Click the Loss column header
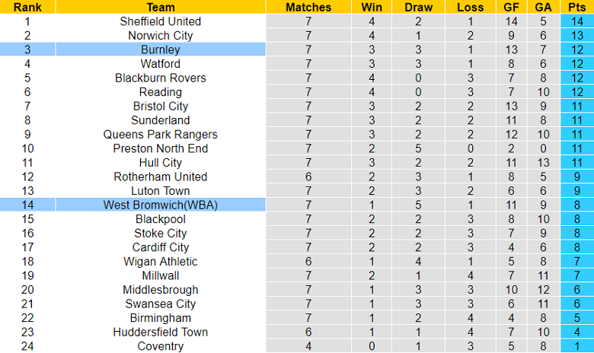 [x=469, y=7]
